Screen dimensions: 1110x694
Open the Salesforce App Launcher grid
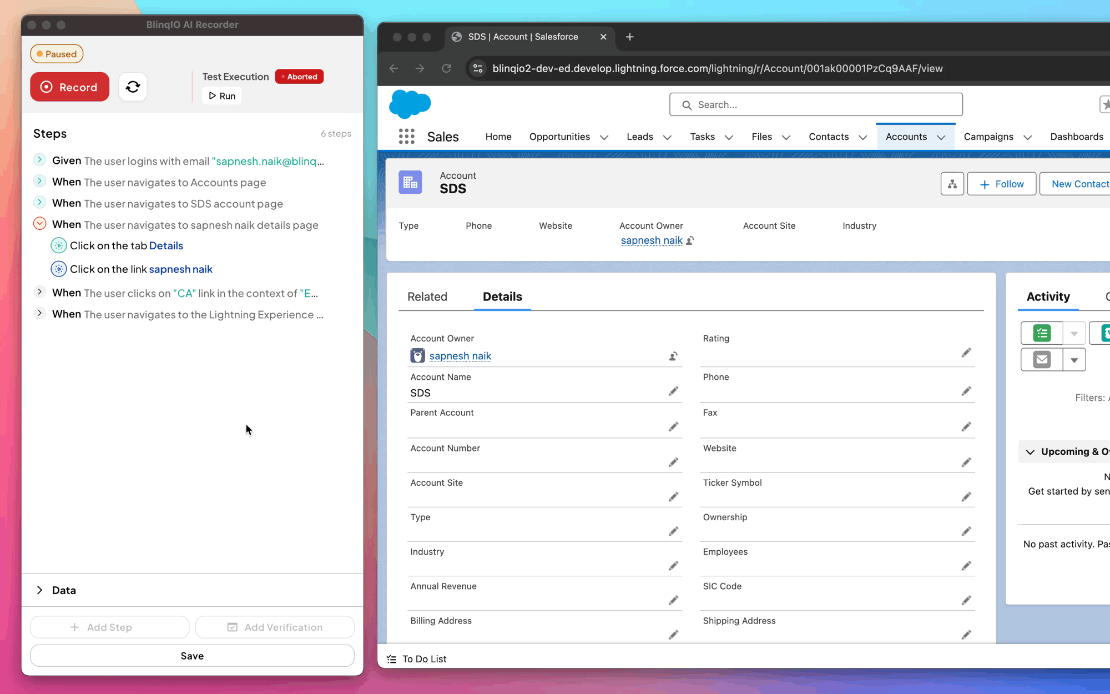point(406,137)
